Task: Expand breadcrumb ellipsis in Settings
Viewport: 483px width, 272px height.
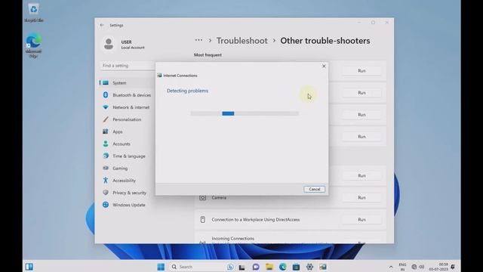Action: (x=198, y=40)
